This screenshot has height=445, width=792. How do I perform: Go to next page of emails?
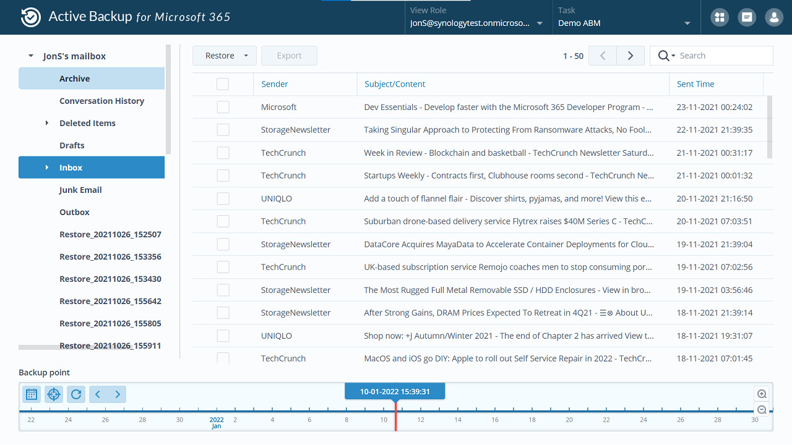631,56
